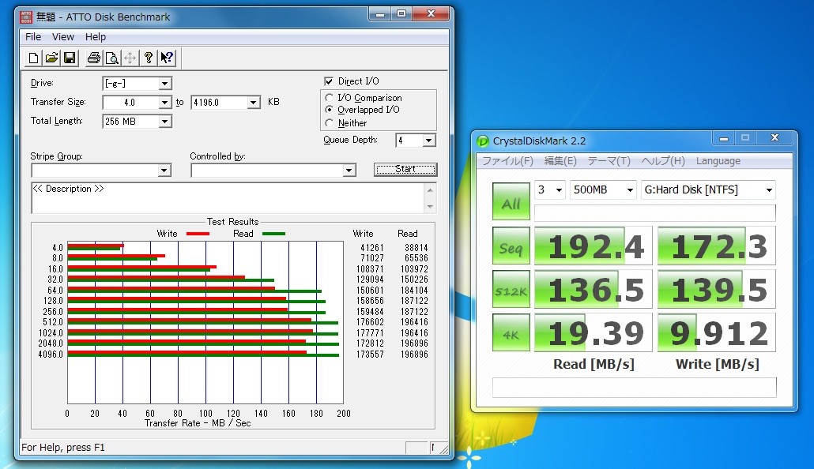
Task: Run the Seq test button
Action: pos(511,246)
